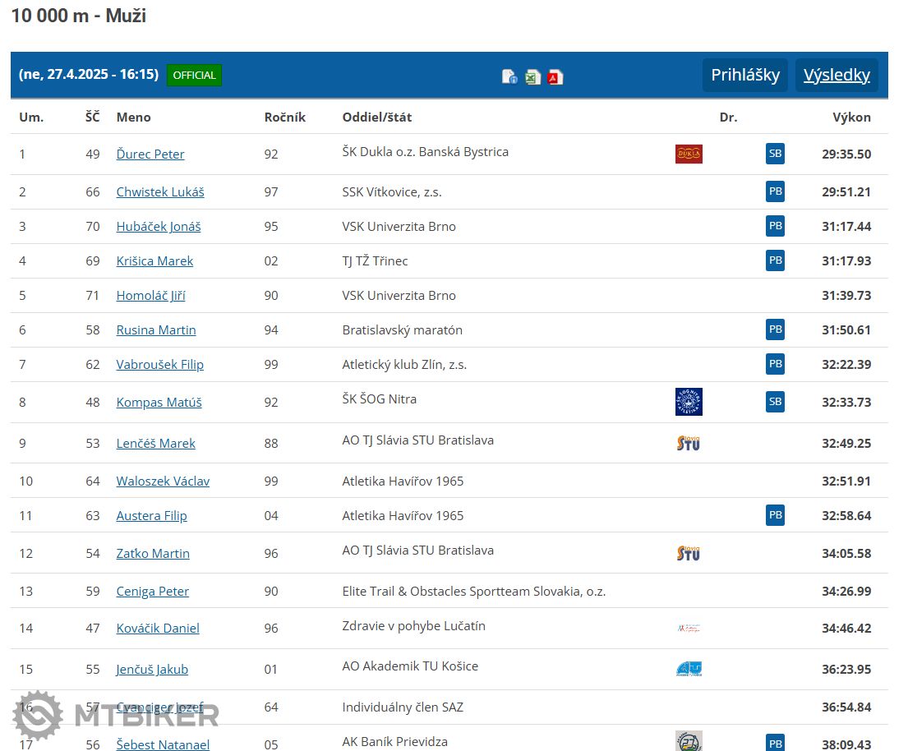This screenshot has height=751, width=908.
Task: Open athlete profile Ďurec Peter
Action: click(x=150, y=154)
